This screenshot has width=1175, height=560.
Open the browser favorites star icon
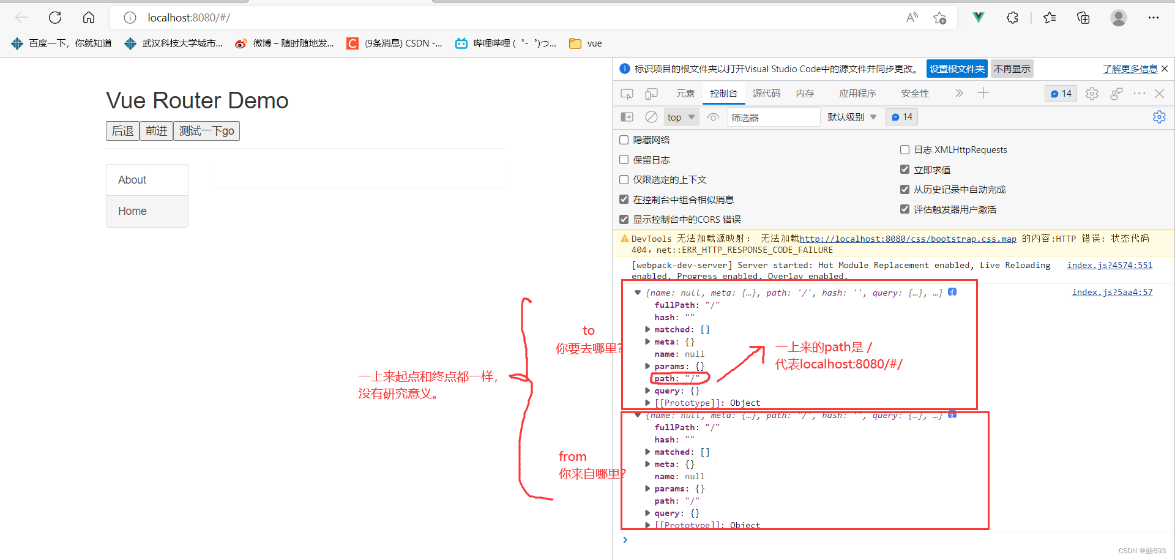click(x=1050, y=18)
